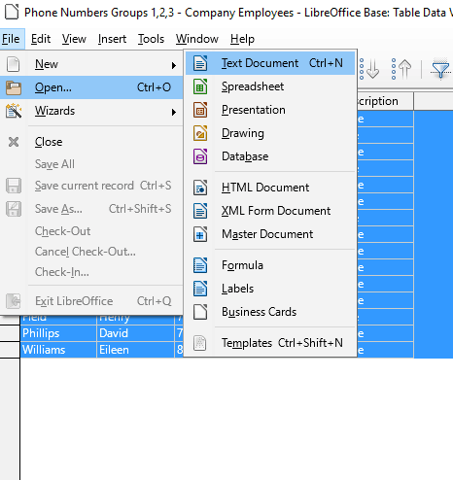Click the Labels icon
This screenshot has width=453, height=480.
coord(200,289)
